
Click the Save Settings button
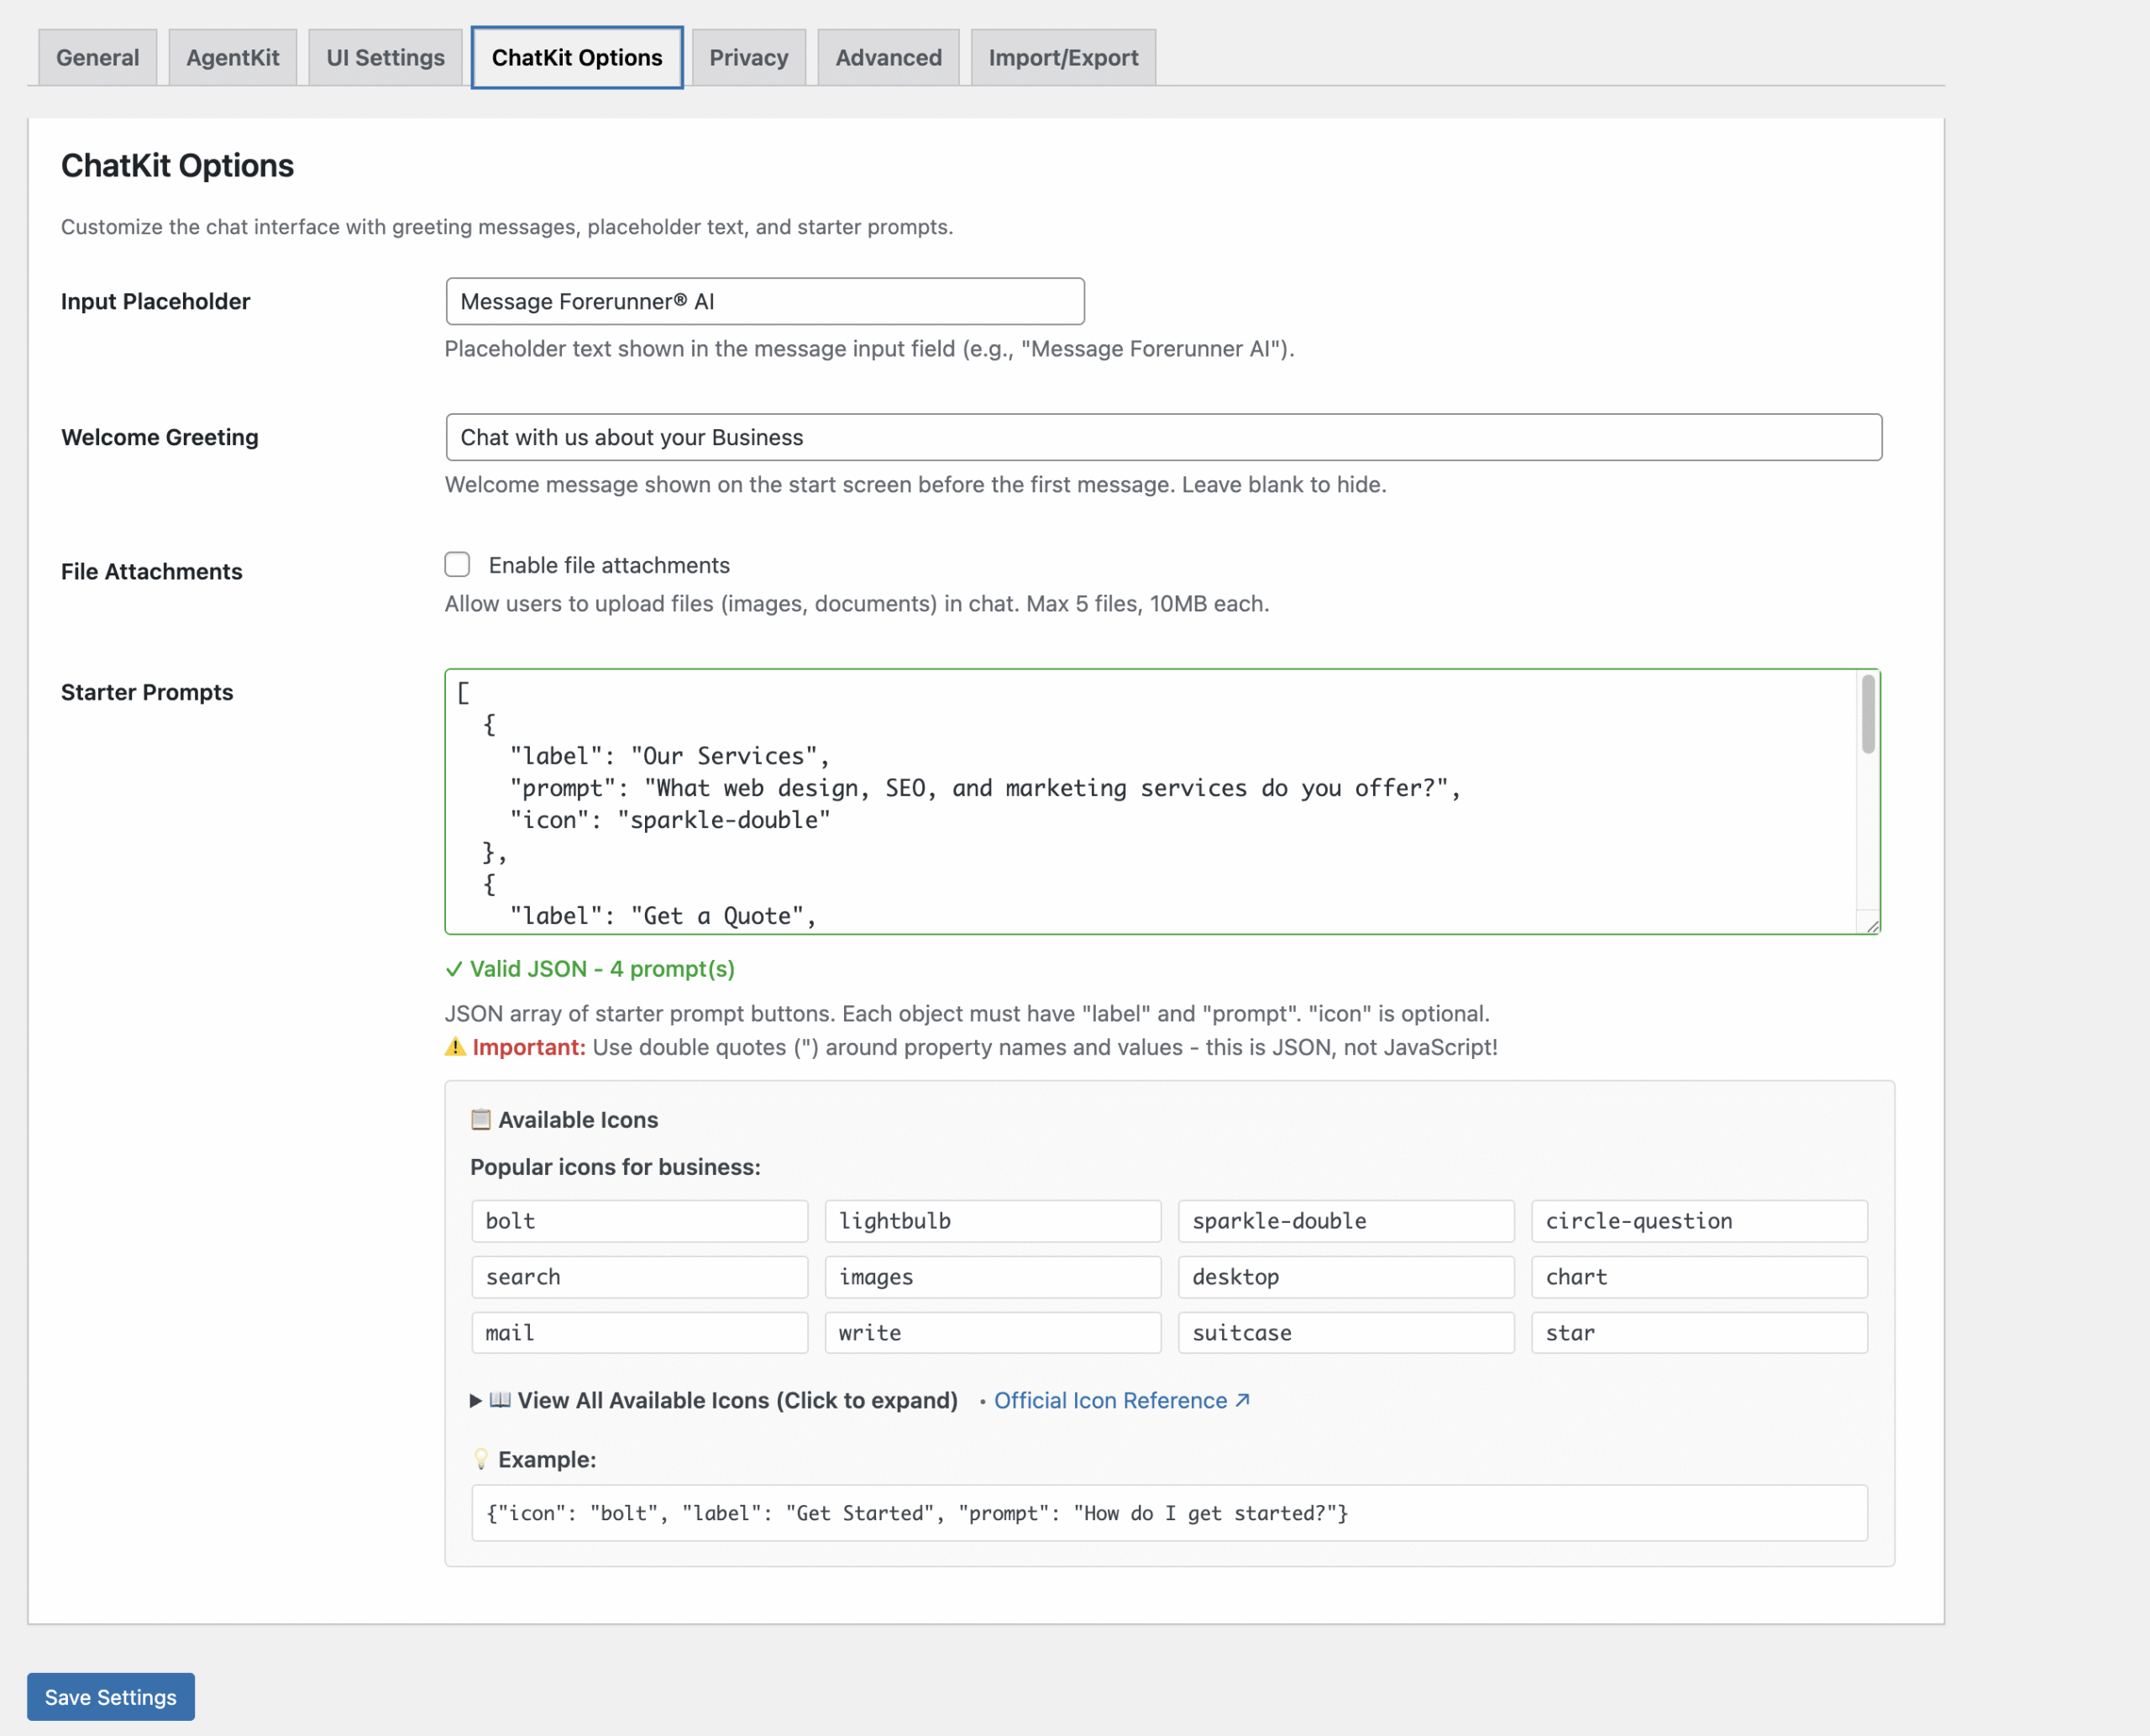pyautogui.click(x=110, y=1697)
